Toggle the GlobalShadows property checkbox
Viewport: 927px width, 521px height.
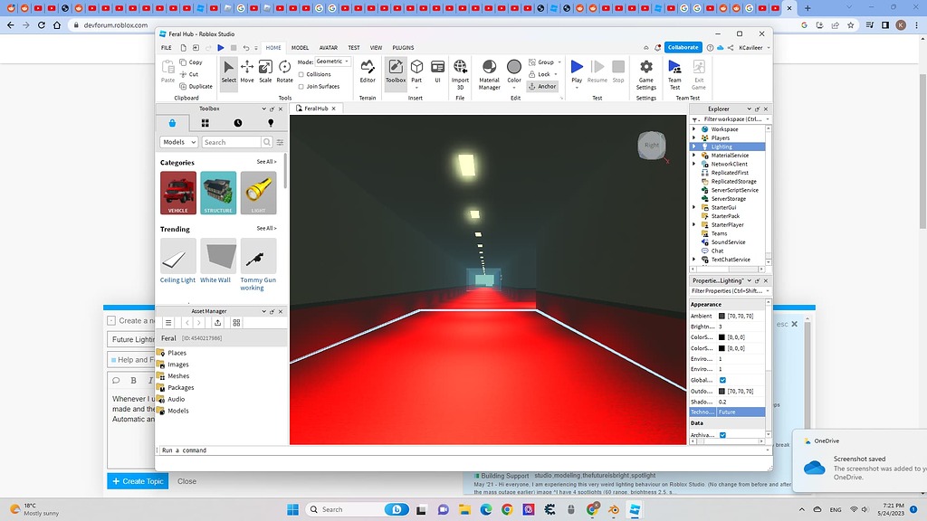(723, 380)
